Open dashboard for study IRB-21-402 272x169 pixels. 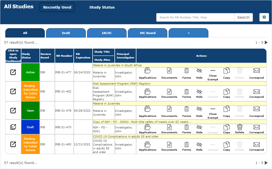(13, 91)
